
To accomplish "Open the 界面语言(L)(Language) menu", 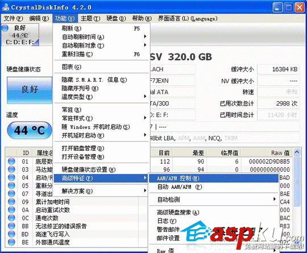I will click(188, 18).
